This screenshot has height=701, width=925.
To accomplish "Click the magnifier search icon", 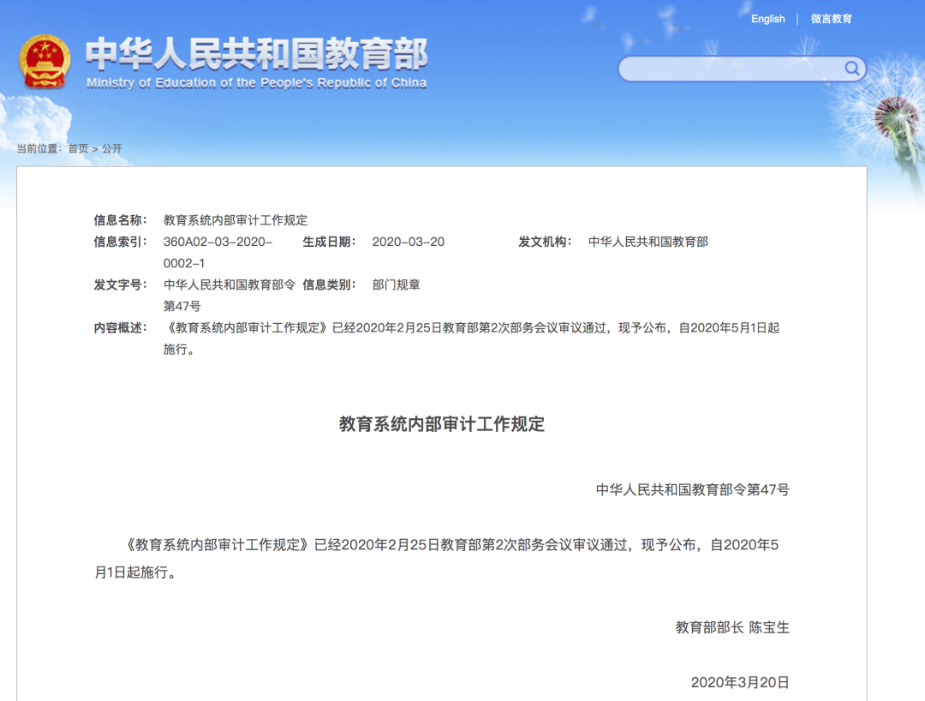I will (851, 69).
